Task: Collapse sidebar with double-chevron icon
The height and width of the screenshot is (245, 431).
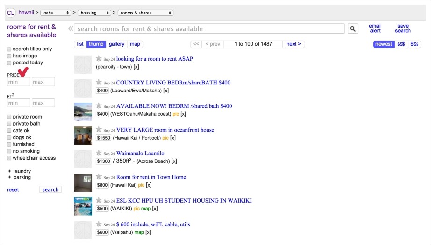Action: 71,29
